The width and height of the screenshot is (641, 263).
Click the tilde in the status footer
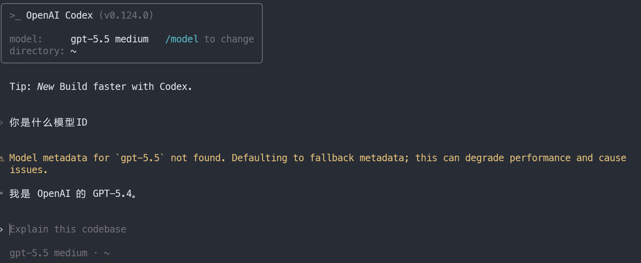point(107,253)
